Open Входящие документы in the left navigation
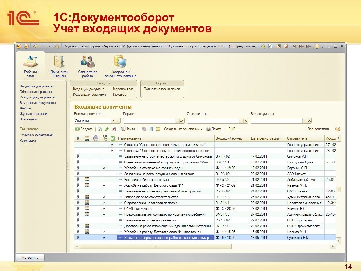Viewport: 361px width, 271px height. [x=37, y=86]
